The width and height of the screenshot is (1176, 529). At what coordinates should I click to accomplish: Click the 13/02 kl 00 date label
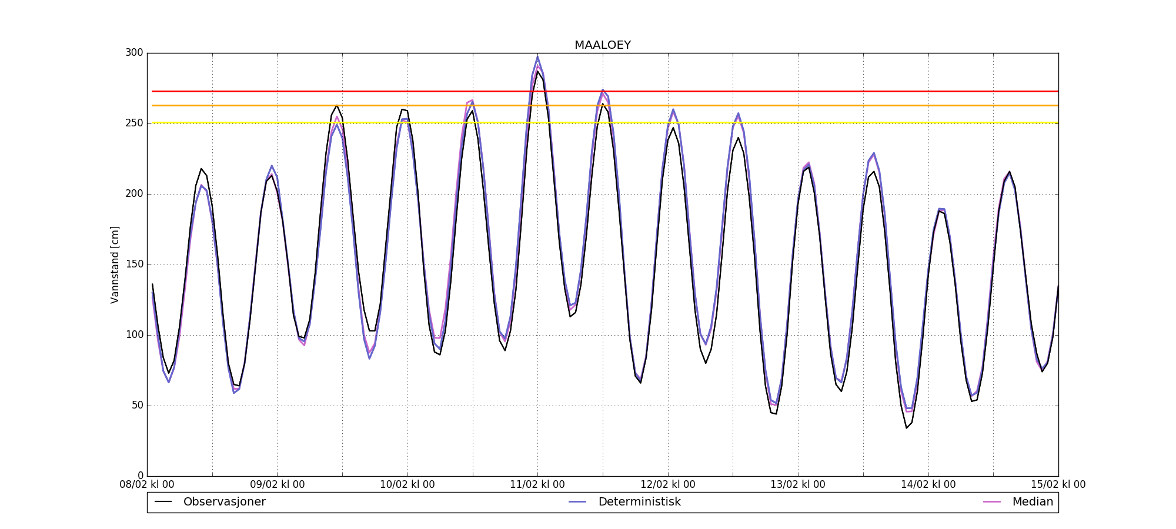798,485
